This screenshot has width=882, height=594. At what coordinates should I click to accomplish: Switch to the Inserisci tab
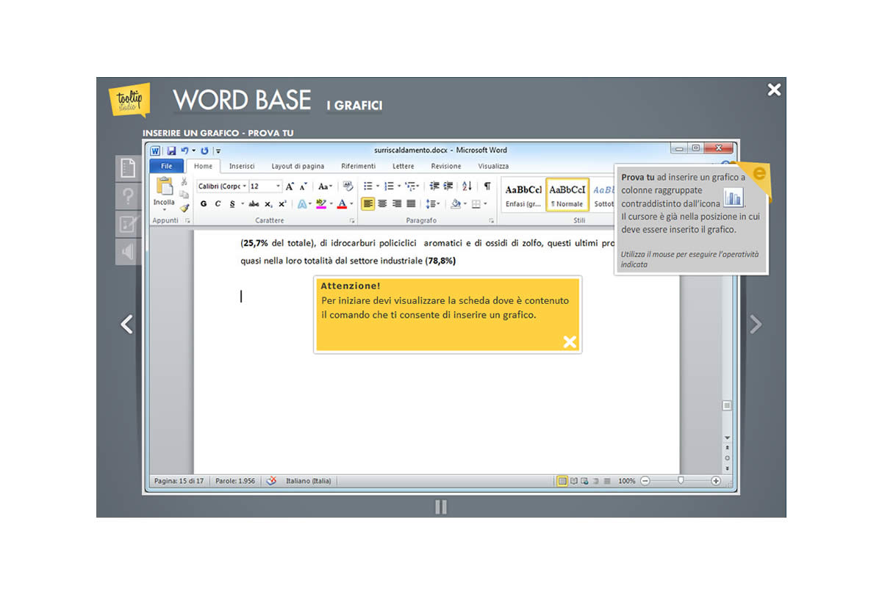click(x=242, y=167)
